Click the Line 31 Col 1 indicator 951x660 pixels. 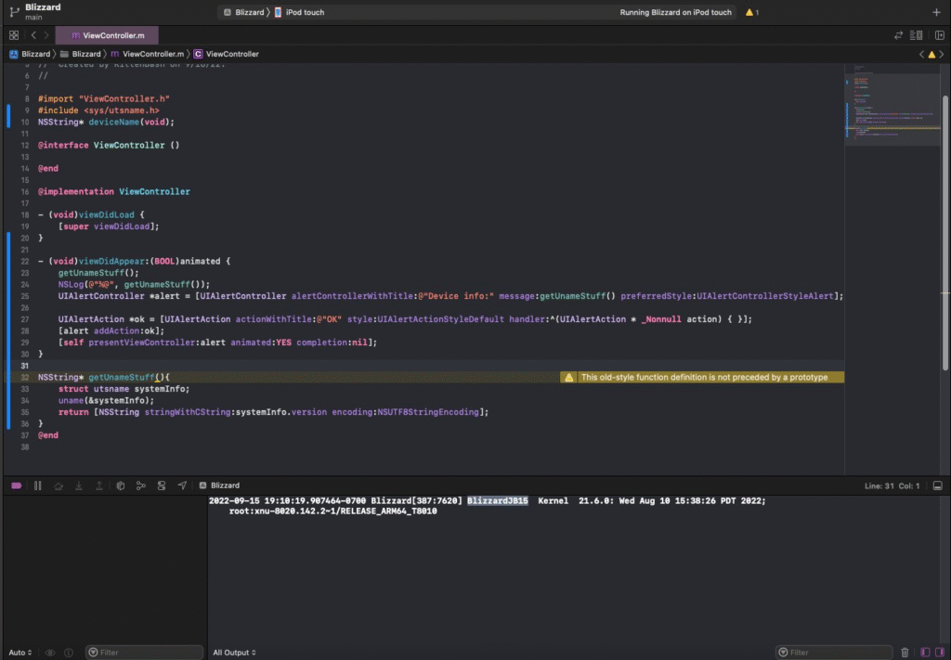click(892, 485)
